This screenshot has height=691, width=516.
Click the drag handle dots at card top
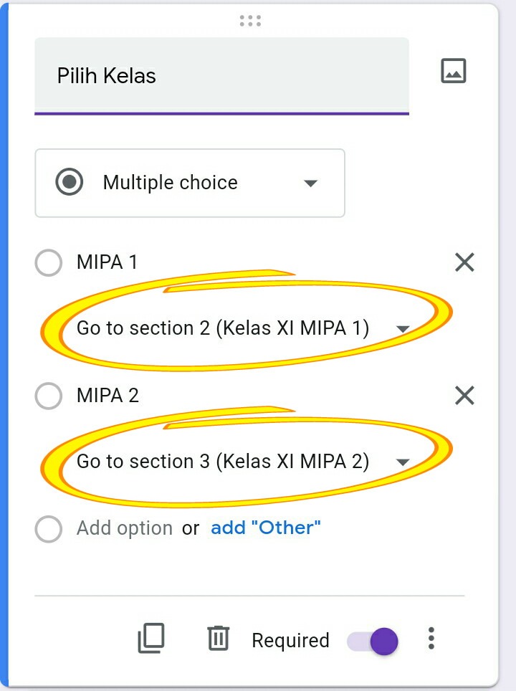click(250, 21)
